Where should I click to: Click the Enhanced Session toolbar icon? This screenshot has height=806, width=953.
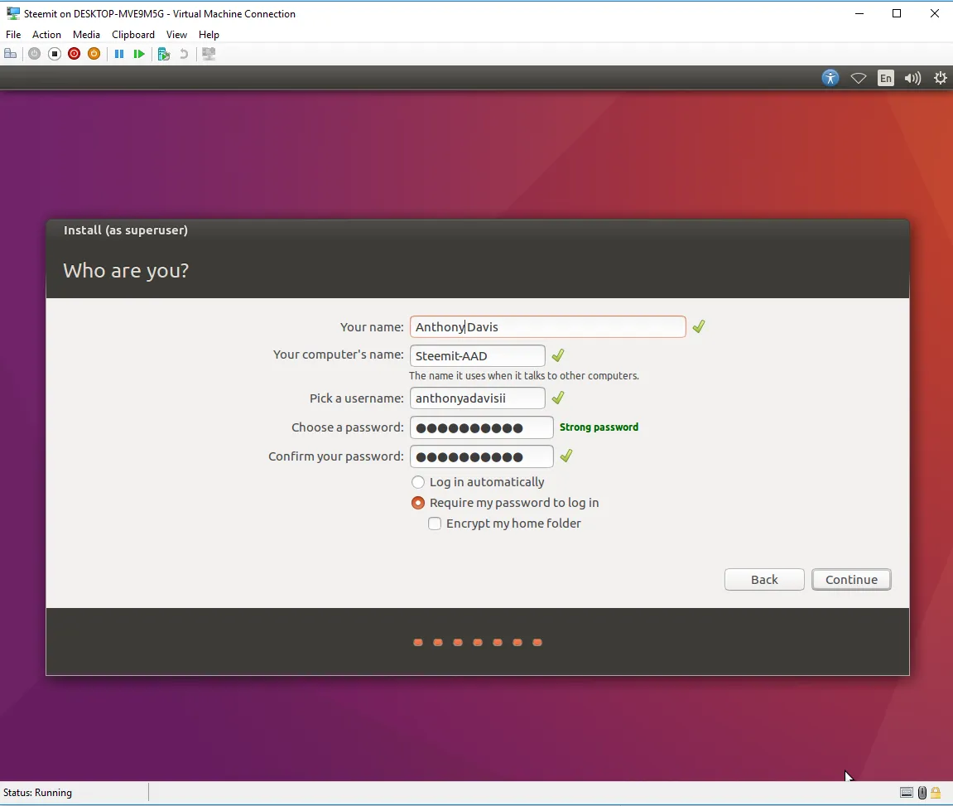point(209,54)
